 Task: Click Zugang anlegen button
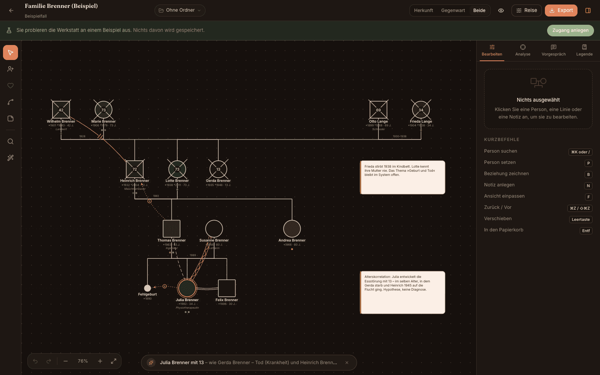[x=570, y=30]
